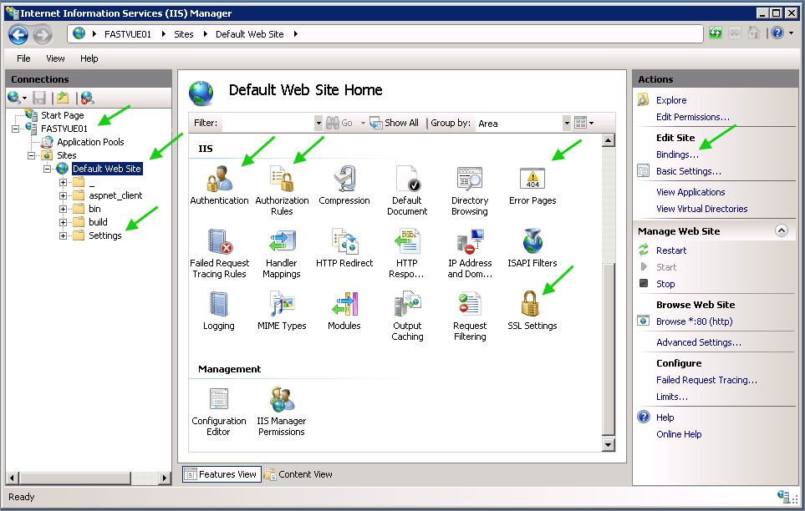
Task: Open SSL Settings feature
Action: click(x=532, y=311)
